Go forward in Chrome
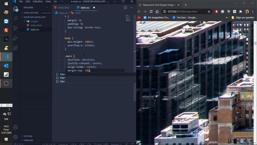Screen dimensions: 257x145 click(145, 12)
